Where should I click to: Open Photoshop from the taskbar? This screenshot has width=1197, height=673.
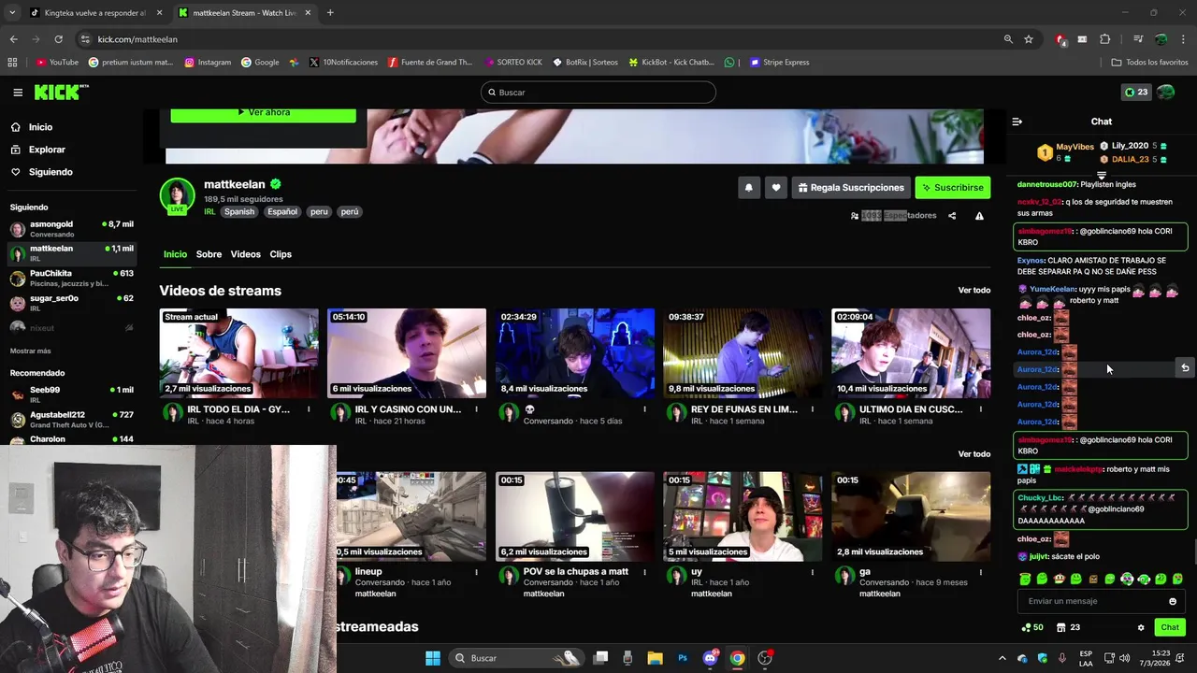click(683, 658)
